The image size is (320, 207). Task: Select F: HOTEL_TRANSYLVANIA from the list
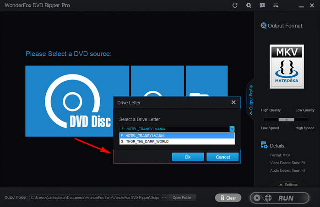[x=177, y=136]
